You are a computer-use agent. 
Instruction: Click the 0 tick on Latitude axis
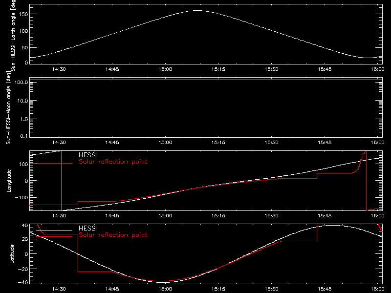[x=26, y=254]
